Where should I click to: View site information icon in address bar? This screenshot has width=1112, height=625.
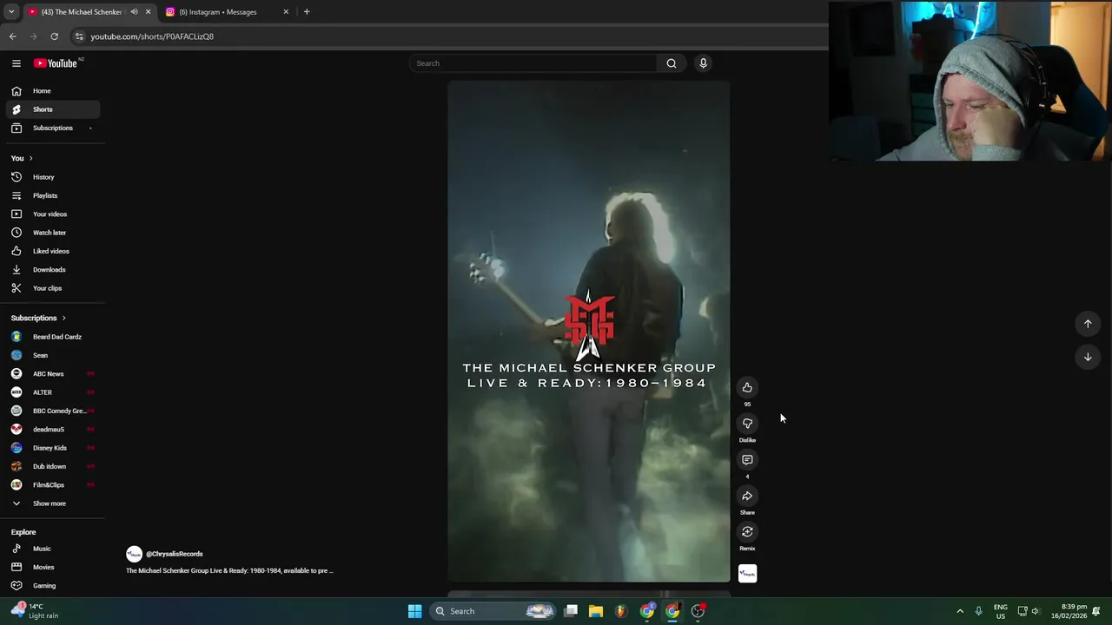(78, 36)
